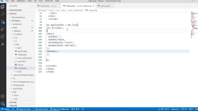Open errors and warnings count
The height and width of the screenshot is (111, 198).
pos(75,109)
